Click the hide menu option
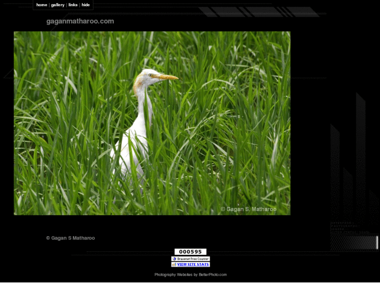The image size is (380, 284). [86, 5]
